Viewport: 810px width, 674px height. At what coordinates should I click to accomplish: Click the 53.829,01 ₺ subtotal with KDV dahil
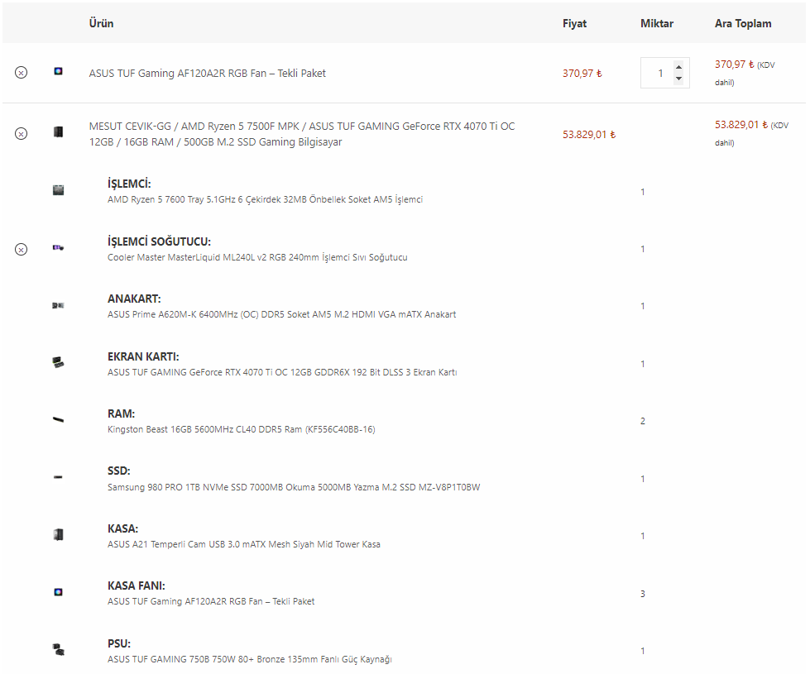click(x=751, y=133)
